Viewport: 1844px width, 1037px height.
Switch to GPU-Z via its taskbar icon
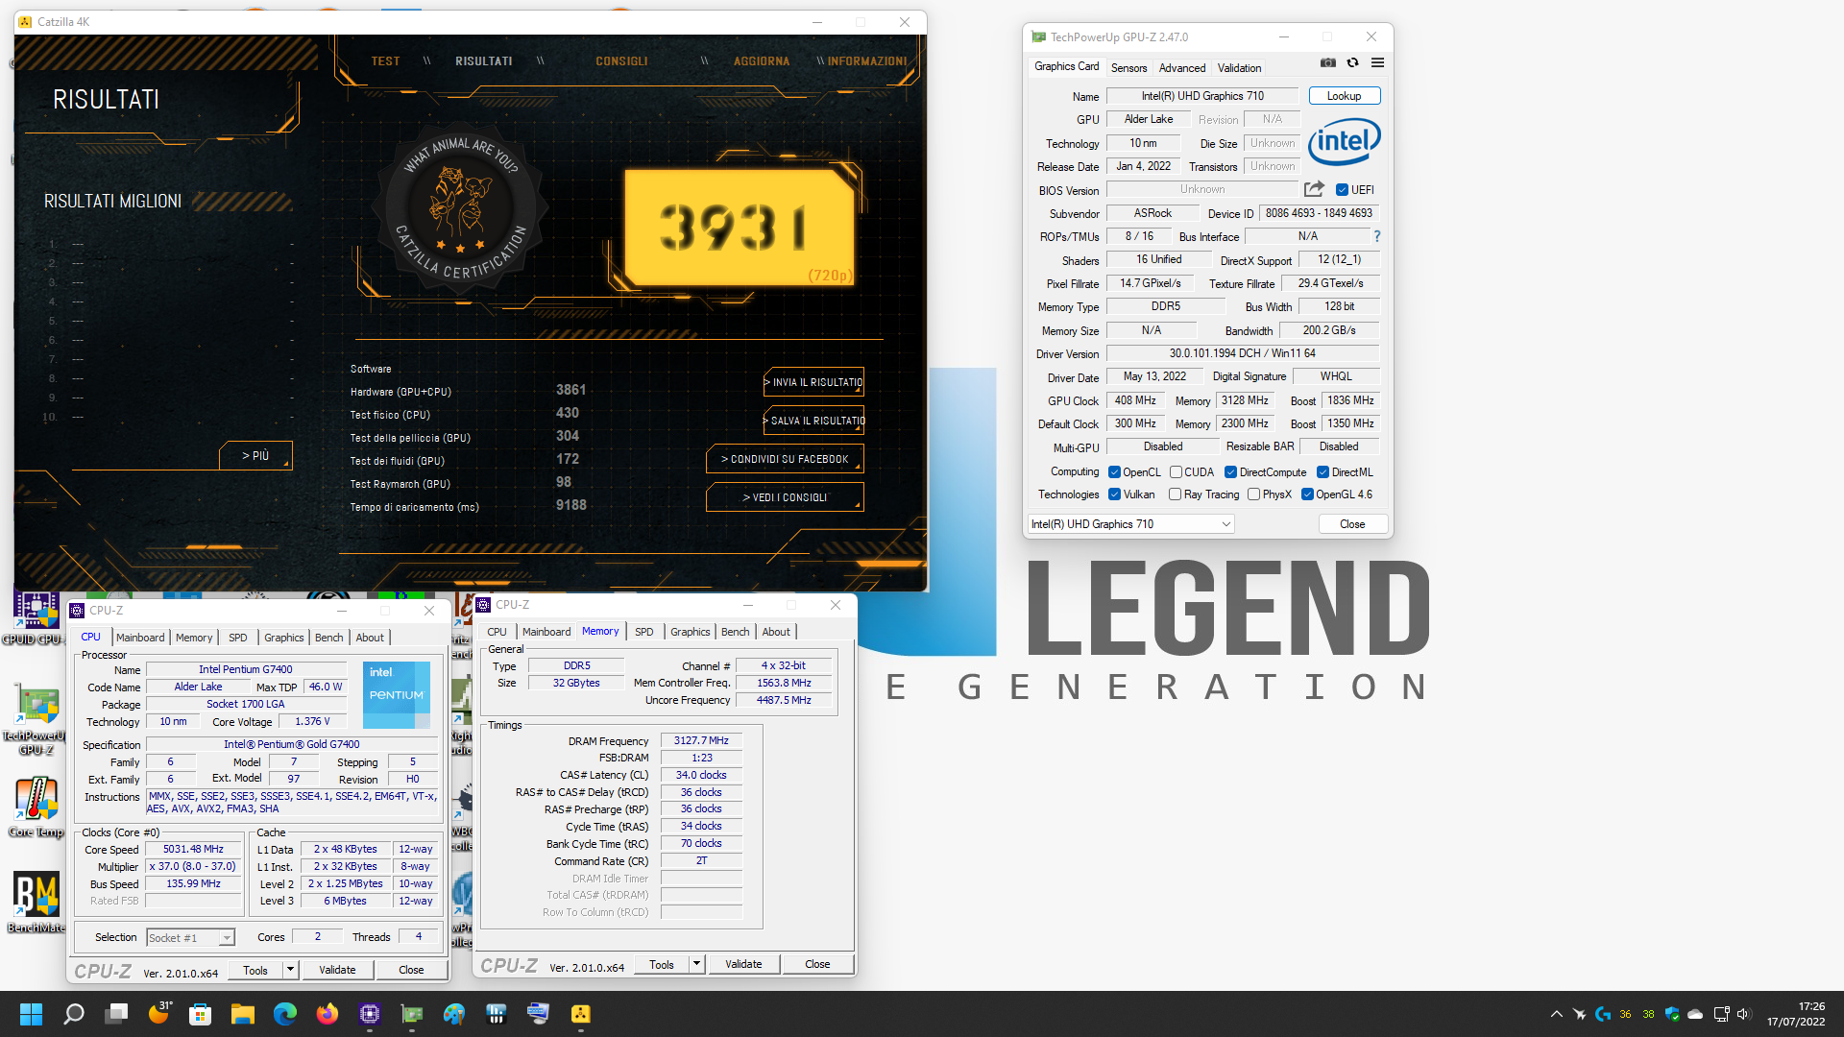point(412,1014)
